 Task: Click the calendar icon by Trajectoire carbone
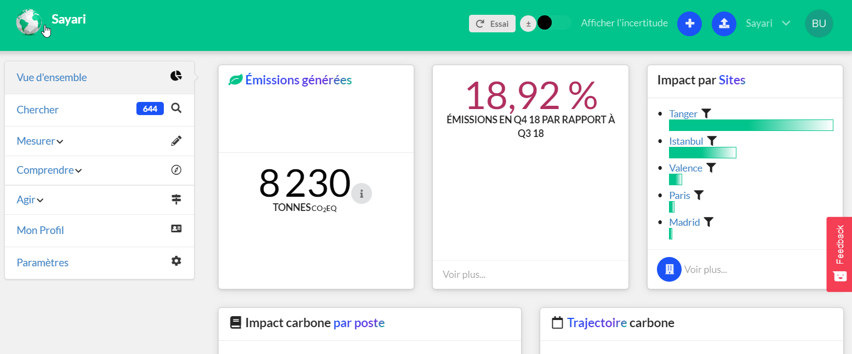coord(557,323)
